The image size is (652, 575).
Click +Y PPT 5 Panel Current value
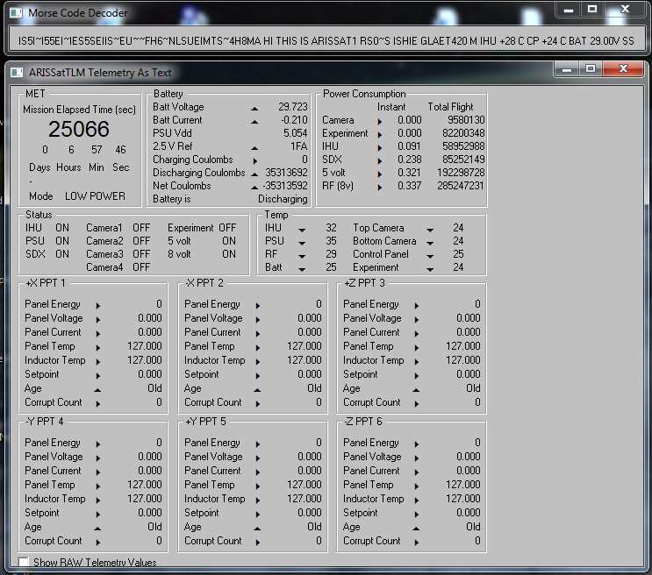coord(310,471)
